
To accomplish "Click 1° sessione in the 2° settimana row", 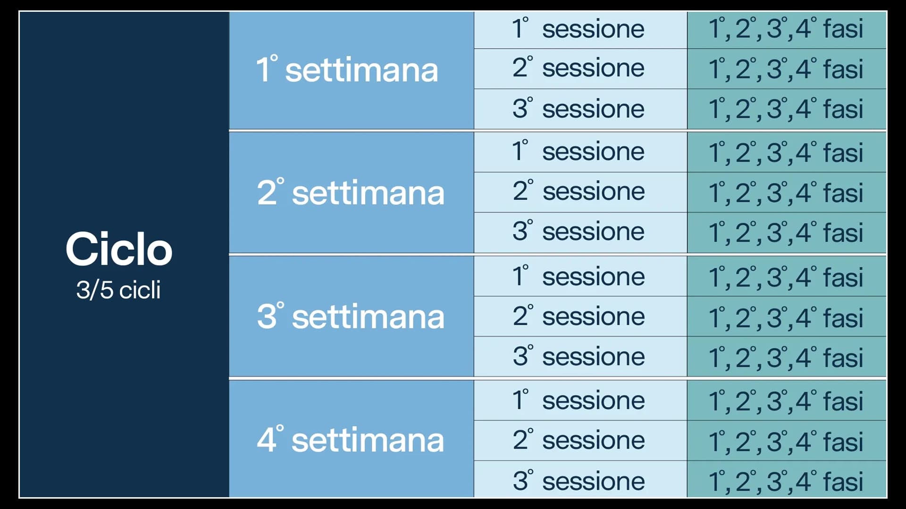I will [x=579, y=152].
